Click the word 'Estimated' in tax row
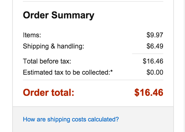 click(38, 72)
